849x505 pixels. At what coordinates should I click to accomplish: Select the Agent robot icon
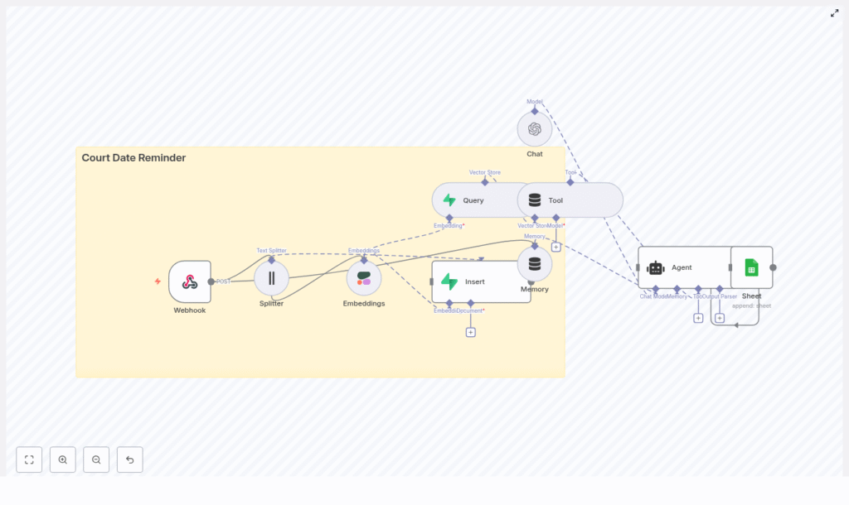(656, 267)
